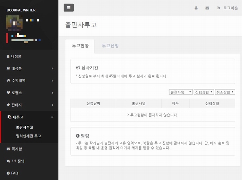
Task: Expand the 수익내역 chevron arrow
Action: click(52, 81)
